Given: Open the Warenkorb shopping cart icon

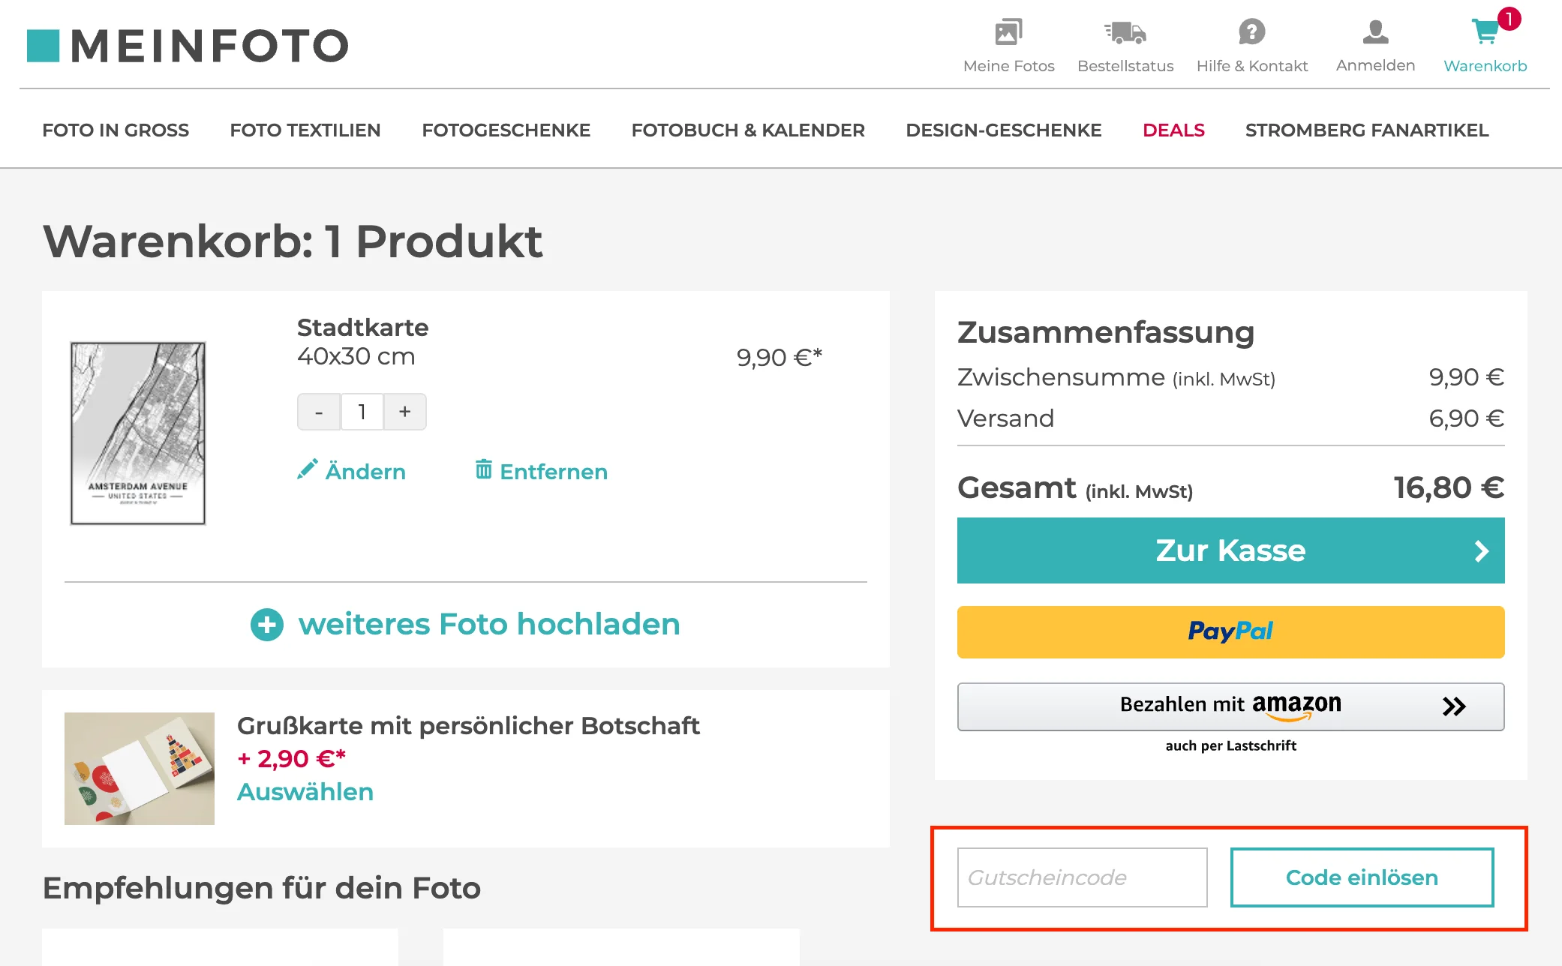Looking at the screenshot, I should [1484, 31].
